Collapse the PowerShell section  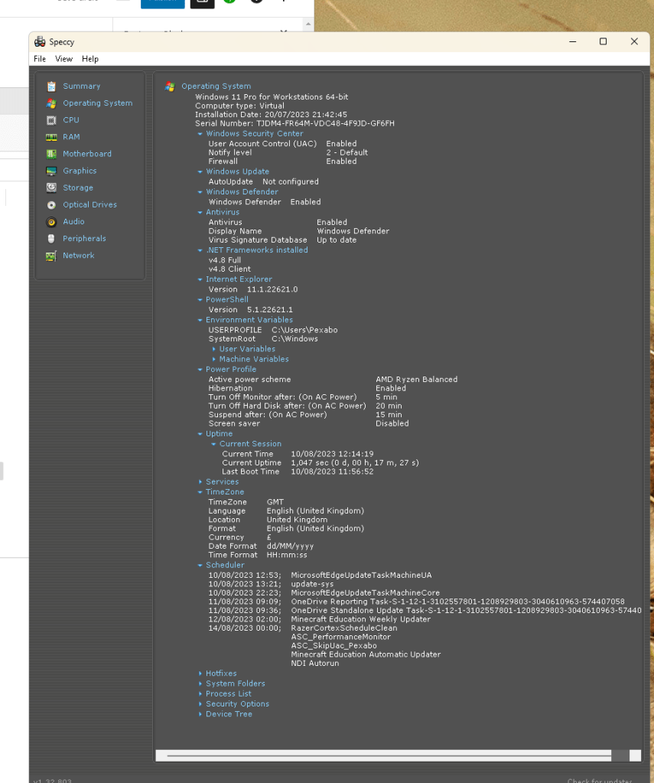[x=200, y=299]
